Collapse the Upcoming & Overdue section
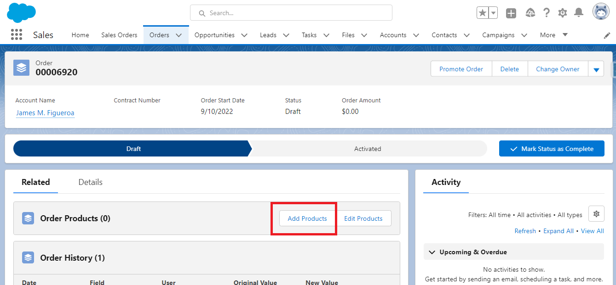The height and width of the screenshot is (285, 616). click(514, 252)
